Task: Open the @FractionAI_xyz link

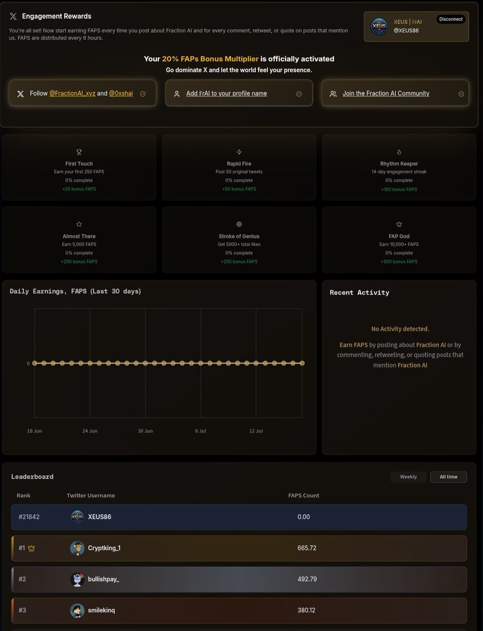Action: (72, 93)
